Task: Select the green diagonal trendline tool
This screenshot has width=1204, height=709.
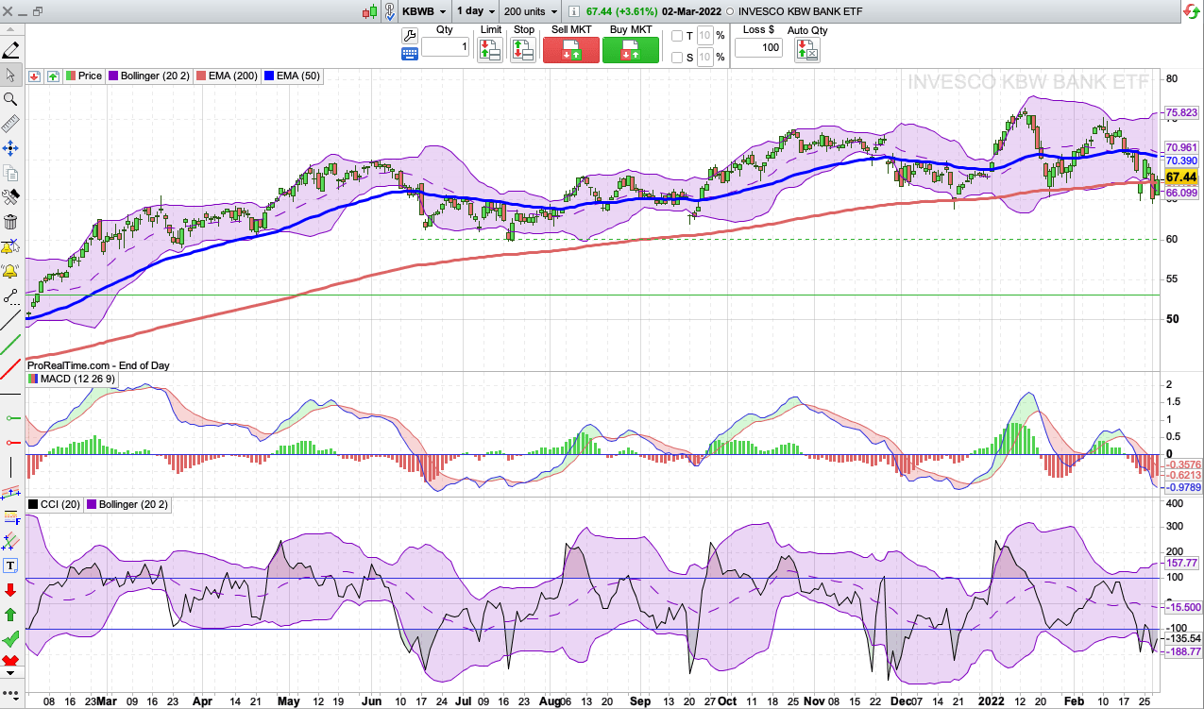Action: click(x=10, y=346)
